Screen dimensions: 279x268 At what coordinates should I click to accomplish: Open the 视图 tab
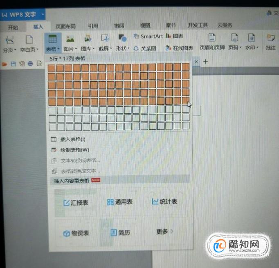click(145, 25)
